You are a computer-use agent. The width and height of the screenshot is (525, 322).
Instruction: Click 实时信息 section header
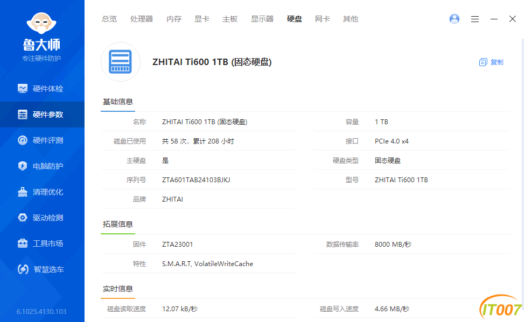click(x=118, y=289)
